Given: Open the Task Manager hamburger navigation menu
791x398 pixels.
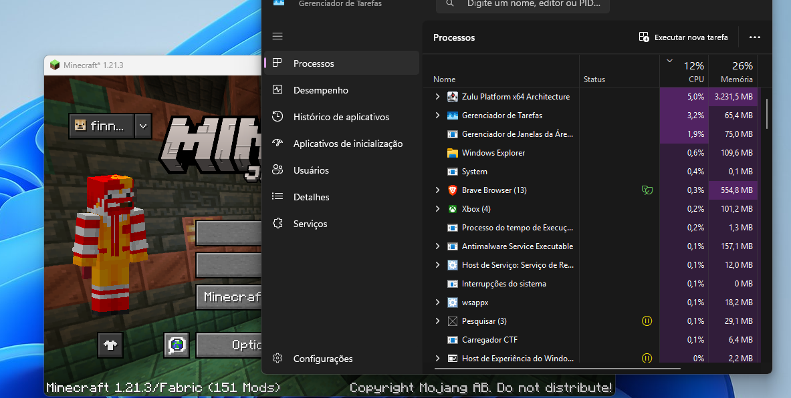Looking at the screenshot, I should [277, 36].
